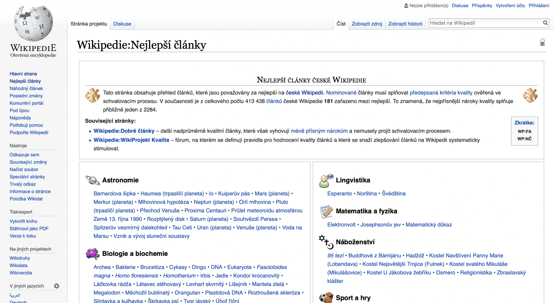Screen dimensions: 554x303
Task: Open the Buddhové z Bámijánu article
Action: [375, 255]
